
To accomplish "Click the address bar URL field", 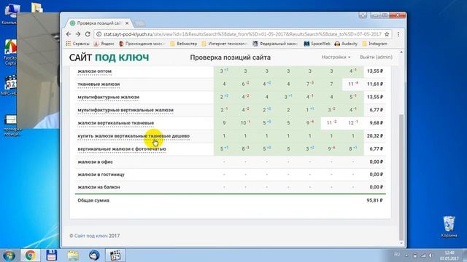I will 242,34.
